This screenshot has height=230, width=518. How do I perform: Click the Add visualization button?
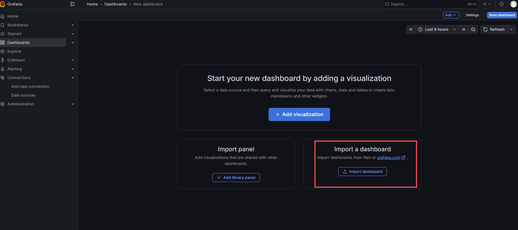(x=299, y=114)
